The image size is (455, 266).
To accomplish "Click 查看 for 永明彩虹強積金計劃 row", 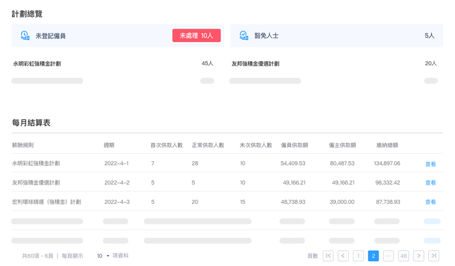I will click(x=430, y=164).
